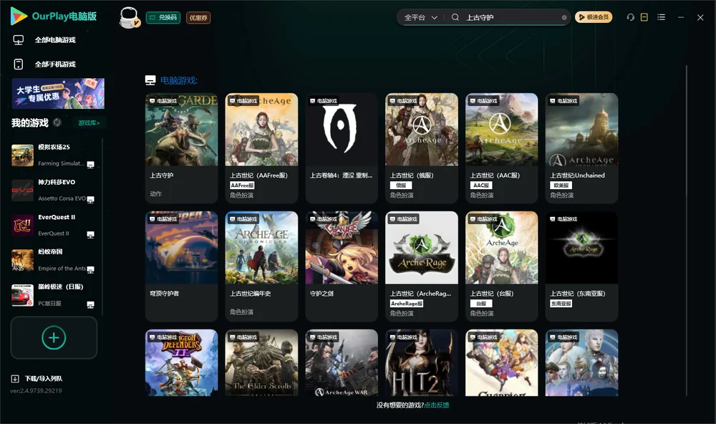Open the user avatar profile
The width and height of the screenshot is (716, 424).
point(129,17)
